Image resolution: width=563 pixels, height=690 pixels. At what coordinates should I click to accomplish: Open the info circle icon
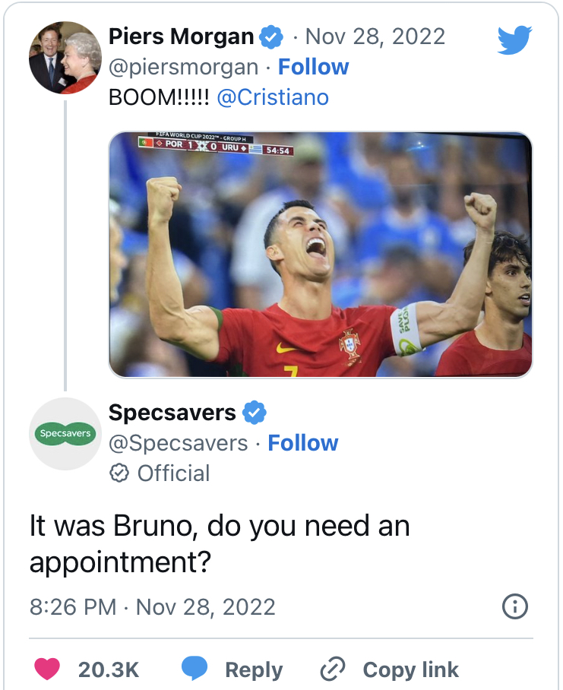tap(515, 606)
